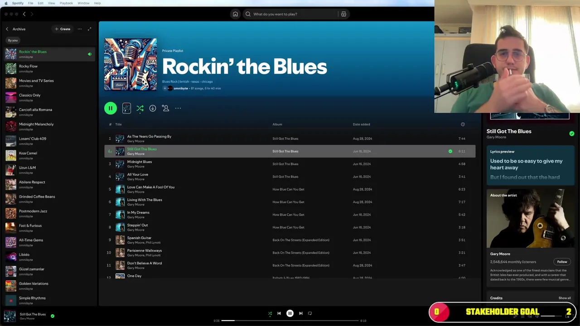Go to Spotify Home
Screen dimensions: 580x326
235,14
